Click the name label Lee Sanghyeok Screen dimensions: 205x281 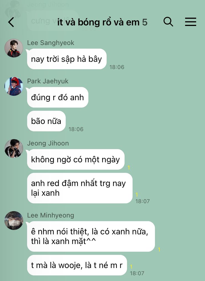coord(51,43)
